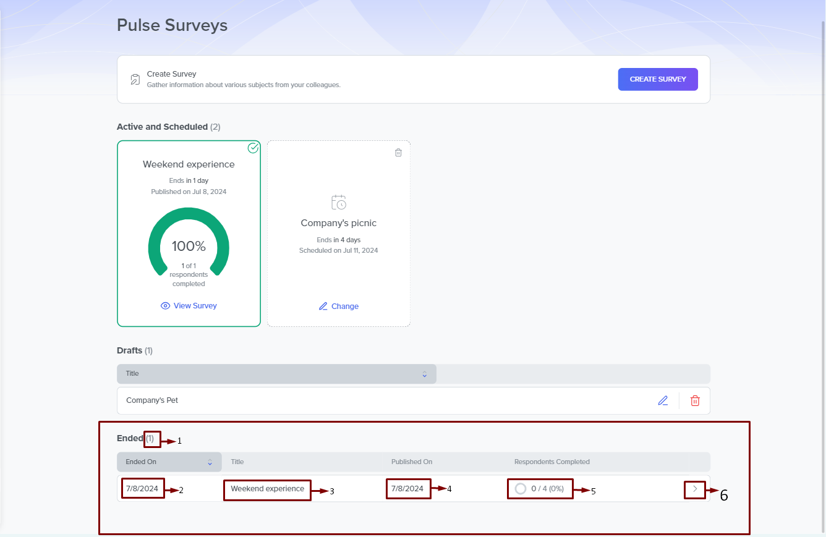This screenshot has height=537, width=826.
Task: Click the Change link on Company's picnic
Action: 344,307
